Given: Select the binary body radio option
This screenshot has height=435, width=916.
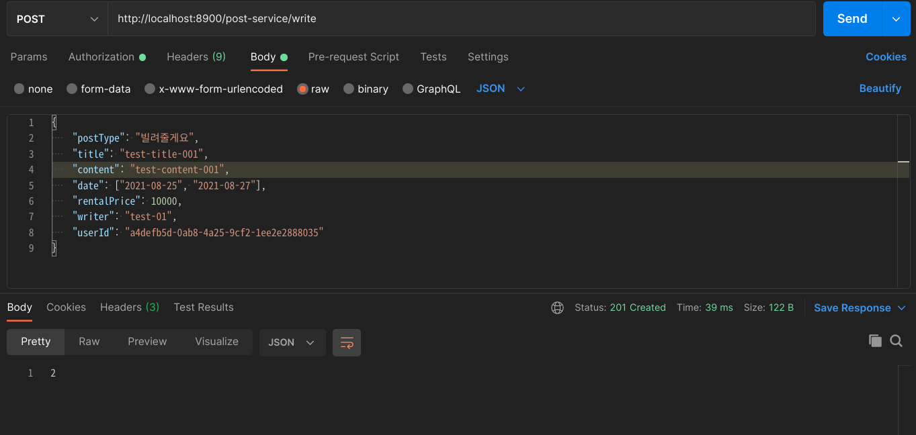Looking at the screenshot, I should (x=366, y=89).
